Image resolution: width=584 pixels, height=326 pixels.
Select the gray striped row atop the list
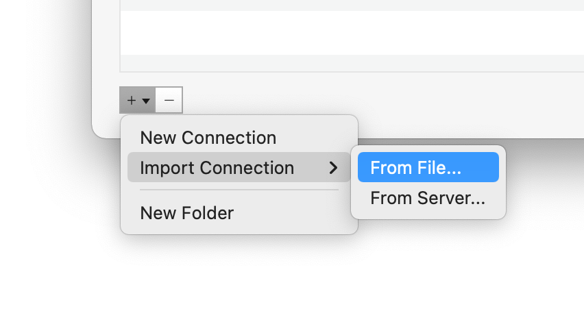[343, 5]
